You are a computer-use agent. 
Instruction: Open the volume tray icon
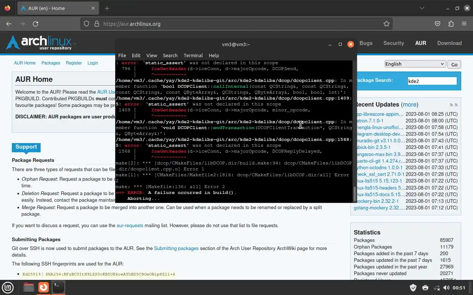point(446,288)
